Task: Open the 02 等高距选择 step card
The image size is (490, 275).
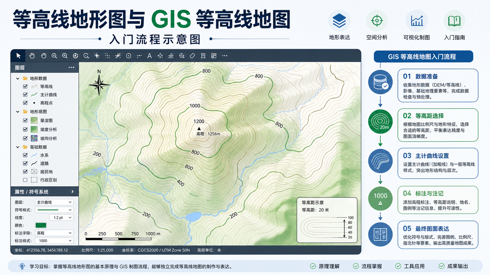Action: [x=438, y=125]
